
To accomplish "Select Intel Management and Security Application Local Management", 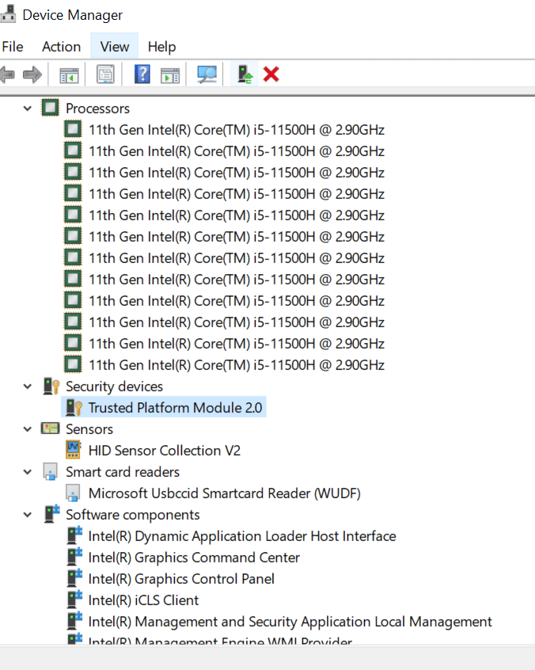I will click(x=290, y=621).
